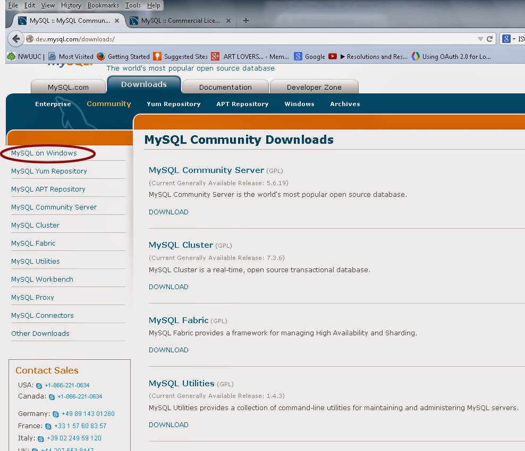Image resolution: width=525 pixels, height=451 pixels.
Task: Open APT Repository in the sub-navigation
Action: pyautogui.click(x=242, y=104)
